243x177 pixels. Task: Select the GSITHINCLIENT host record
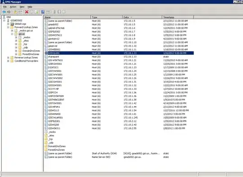[56, 100]
